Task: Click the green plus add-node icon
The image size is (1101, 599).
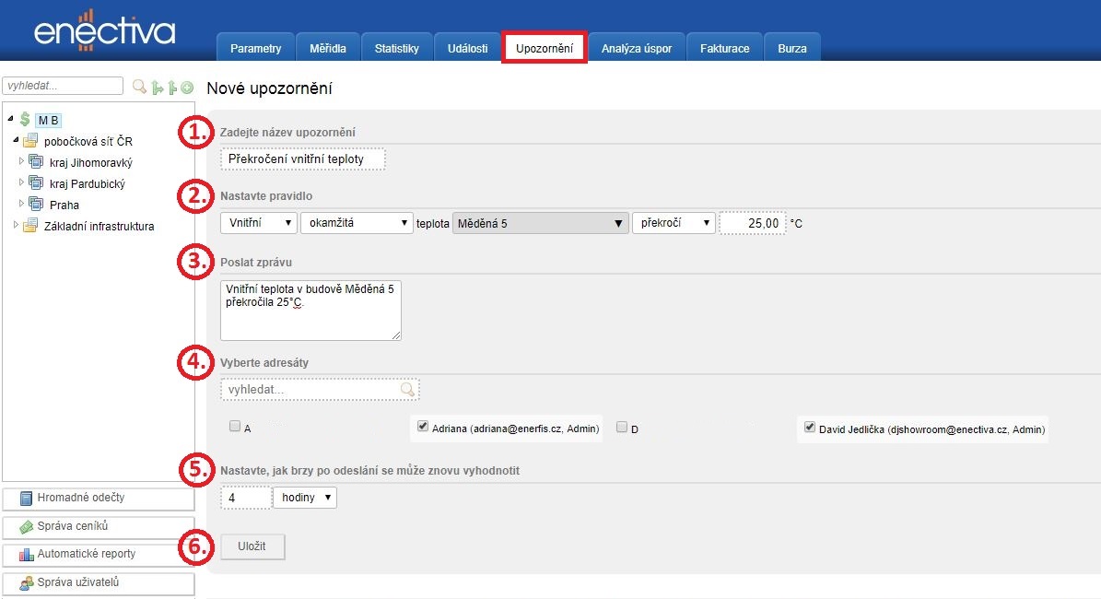Action: pyautogui.click(x=187, y=88)
